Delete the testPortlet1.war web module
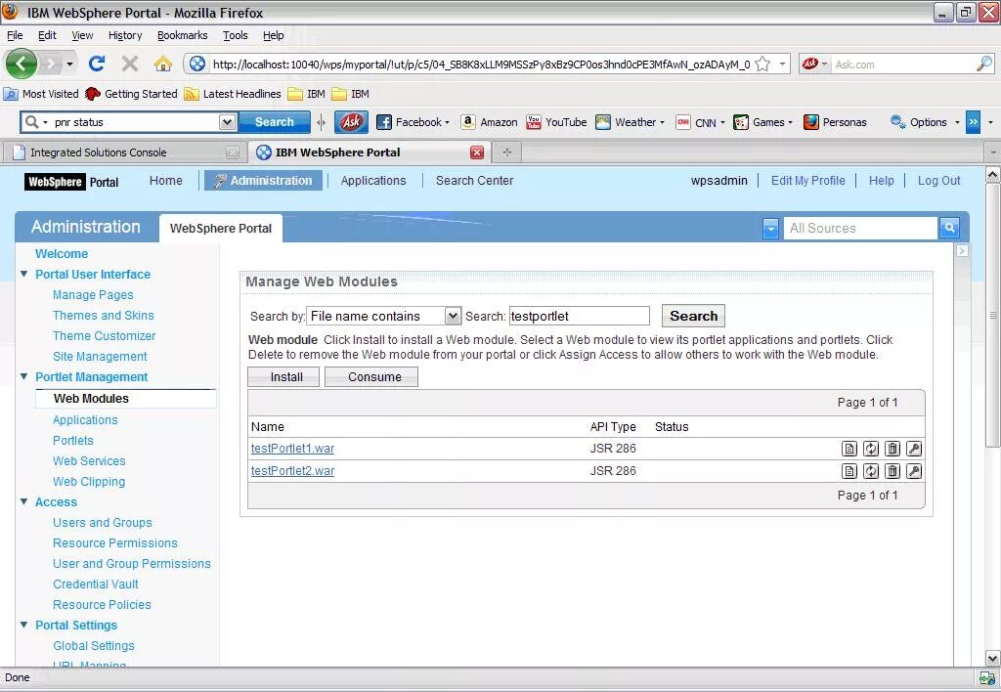This screenshot has width=1001, height=692. 892,449
